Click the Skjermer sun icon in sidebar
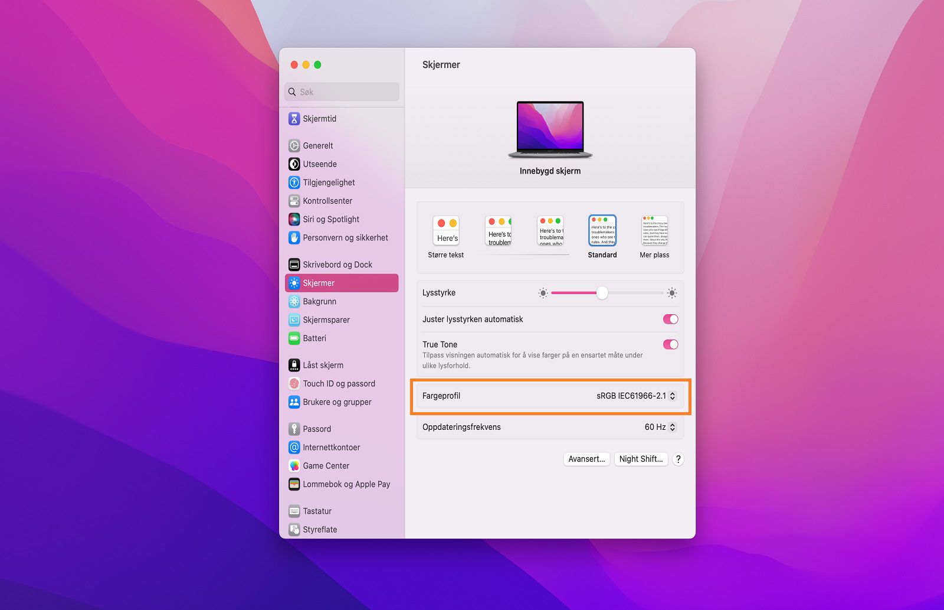The image size is (944, 610). 294,283
